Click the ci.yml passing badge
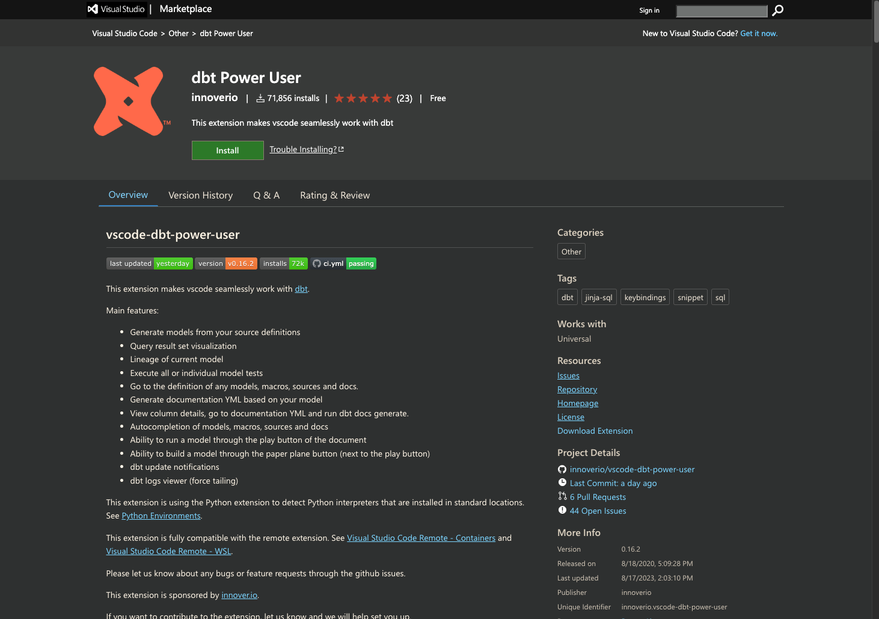This screenshot has width=879, height=619. [x=343, y=263]
